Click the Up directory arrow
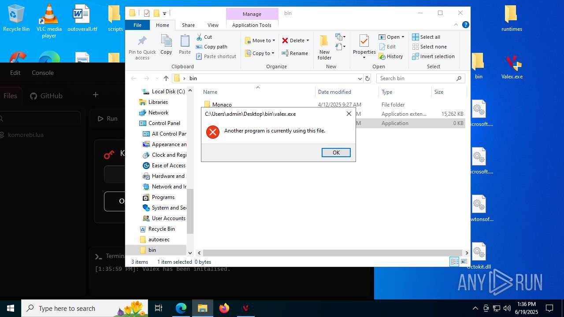This screenshot has height=317, width=564. [x=166, y=78]
